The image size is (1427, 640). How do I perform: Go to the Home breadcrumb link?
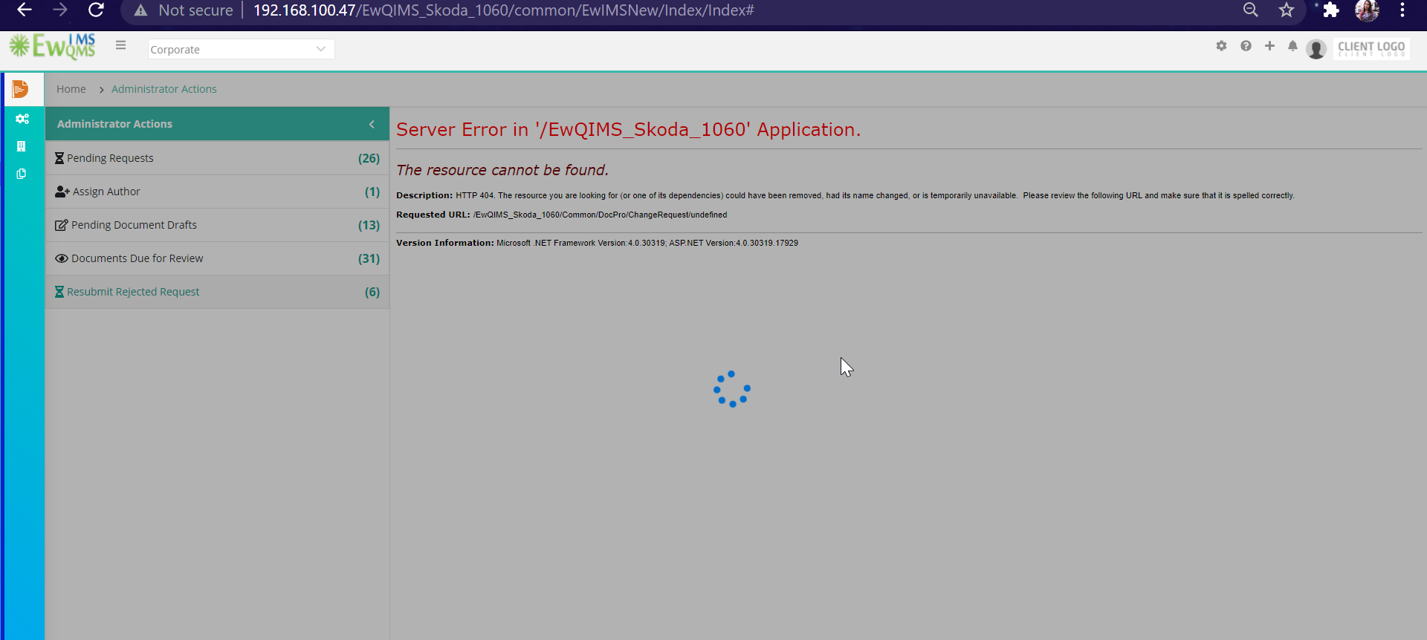[x=71, y=89]
